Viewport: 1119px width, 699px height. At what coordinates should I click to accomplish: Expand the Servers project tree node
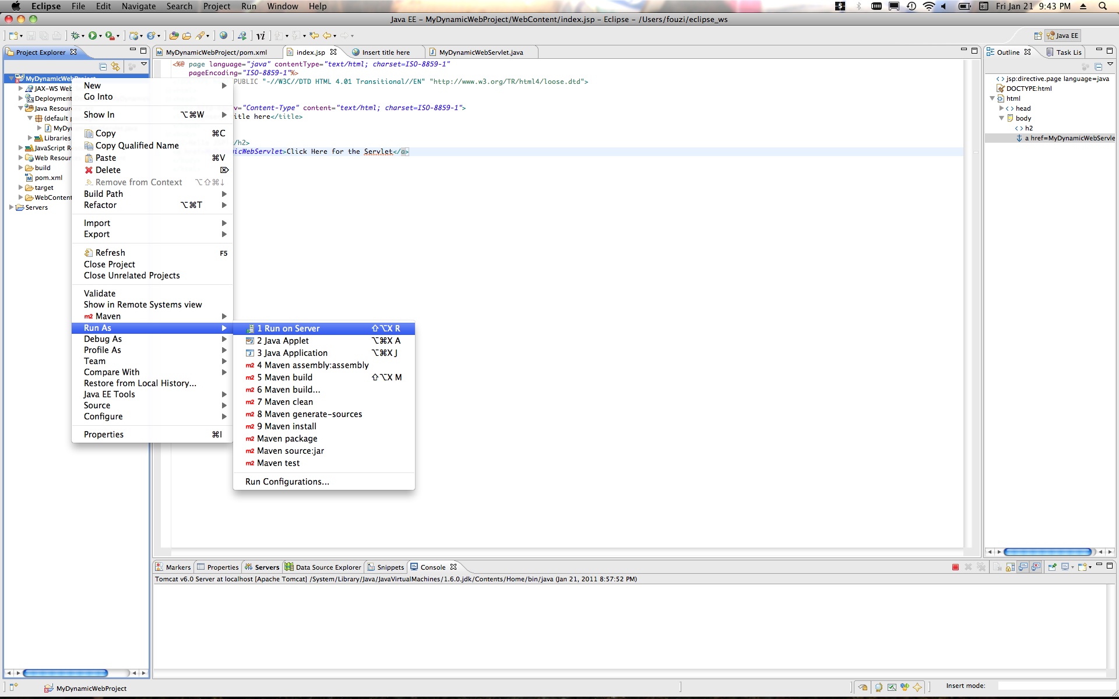pyautogui.click(x=11, y=207)
